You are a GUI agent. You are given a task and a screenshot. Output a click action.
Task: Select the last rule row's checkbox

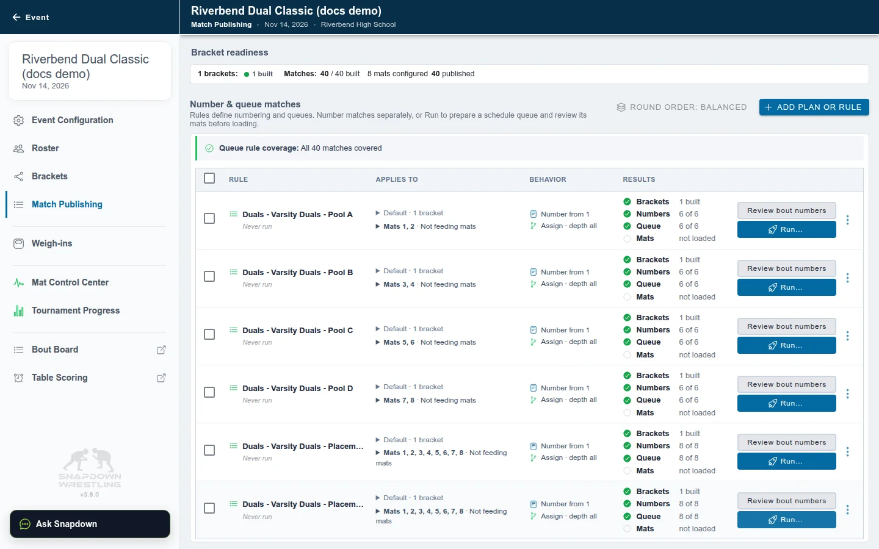point(209,508)
